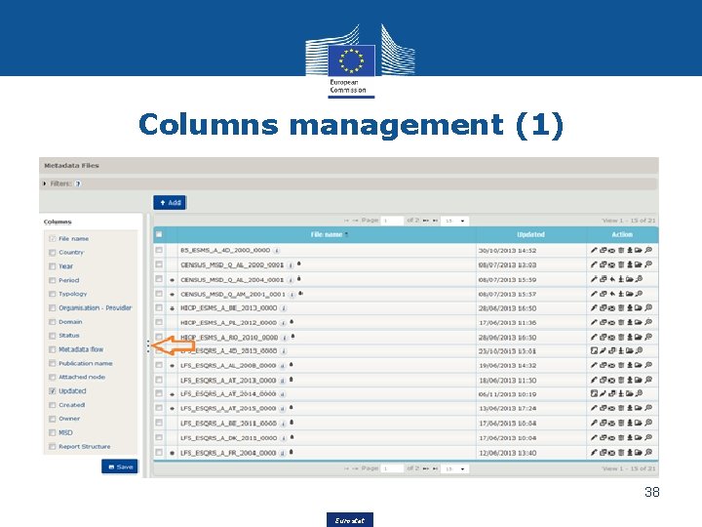Toggle the select-all checkbox in table header

[159, 234]
